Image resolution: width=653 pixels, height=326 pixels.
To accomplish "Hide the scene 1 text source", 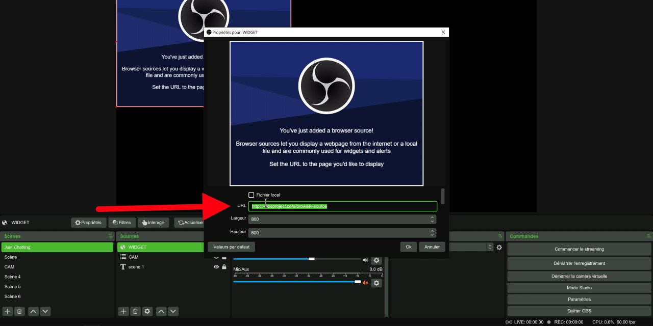I will click(216, 267).
